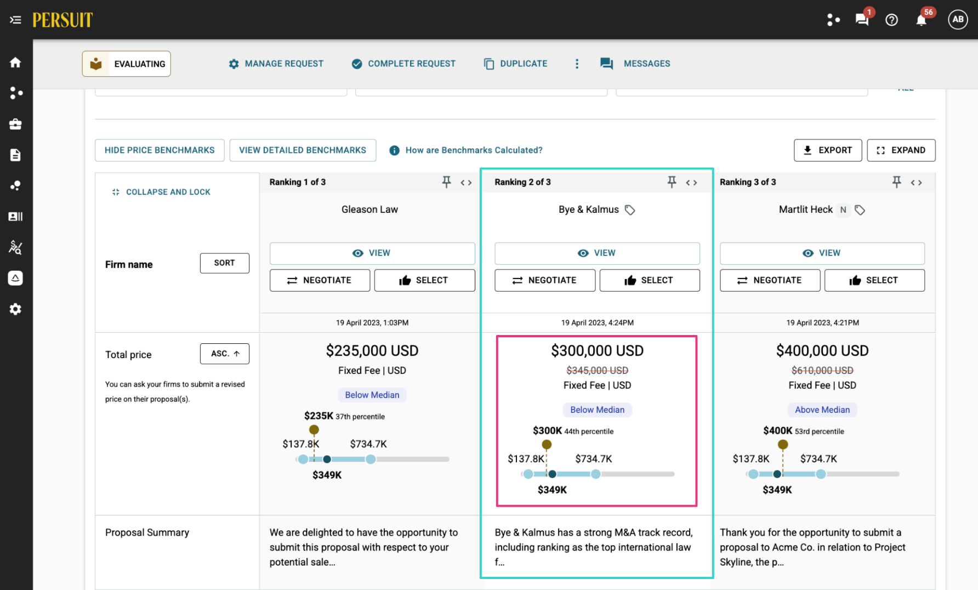Image resolution: width=978 pixels, height=590 pixels.
Task: Select the Gleason Law proposal
Action: click(424, 280)
